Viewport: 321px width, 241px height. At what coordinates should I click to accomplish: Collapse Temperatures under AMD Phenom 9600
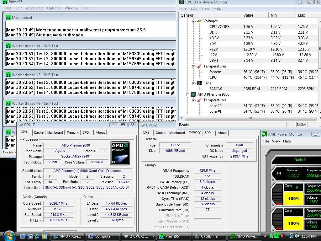tap(193, 100)
